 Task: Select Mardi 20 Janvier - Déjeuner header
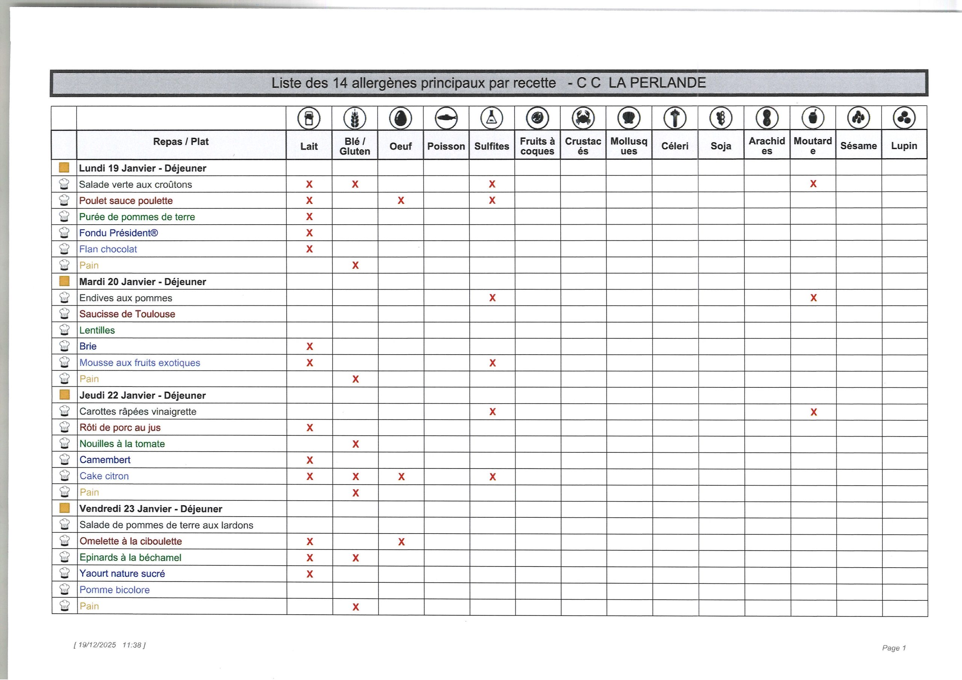pyautogui.click(x=142, y=281)
